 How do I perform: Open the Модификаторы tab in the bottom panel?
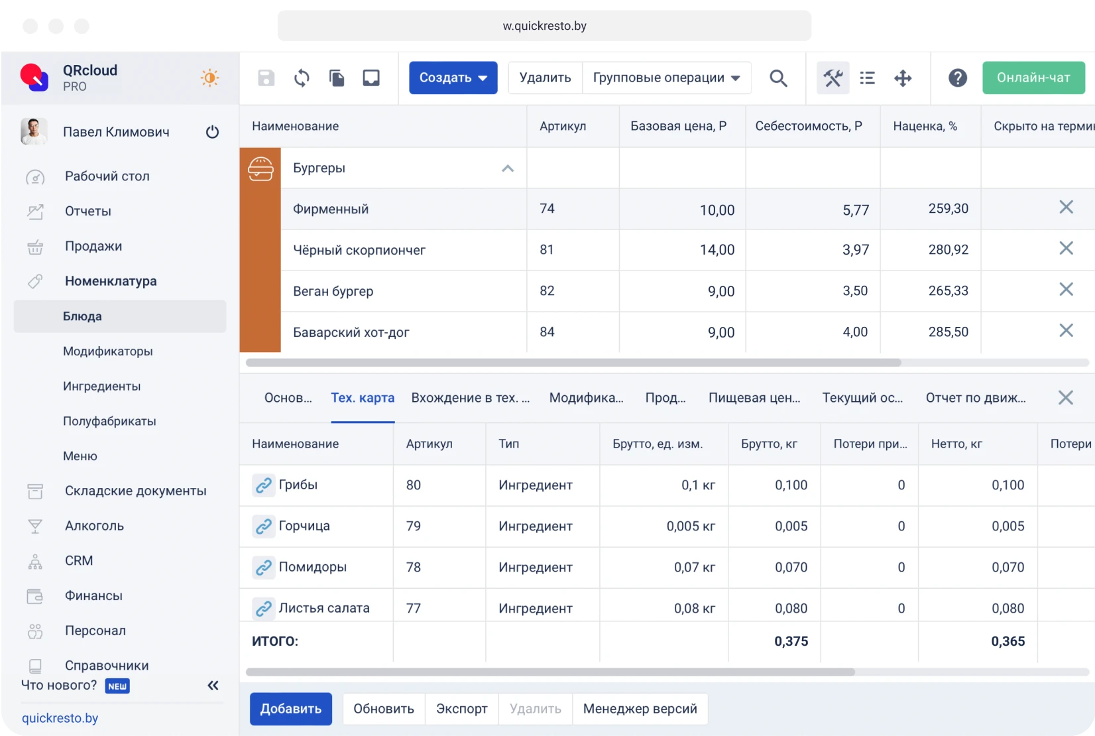tap(586, 398)
